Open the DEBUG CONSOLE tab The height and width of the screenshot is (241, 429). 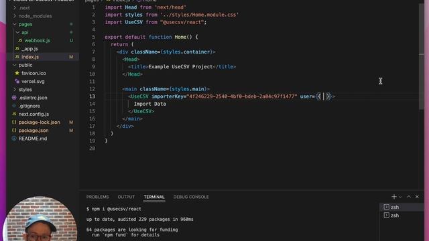[x=191, y=197]
